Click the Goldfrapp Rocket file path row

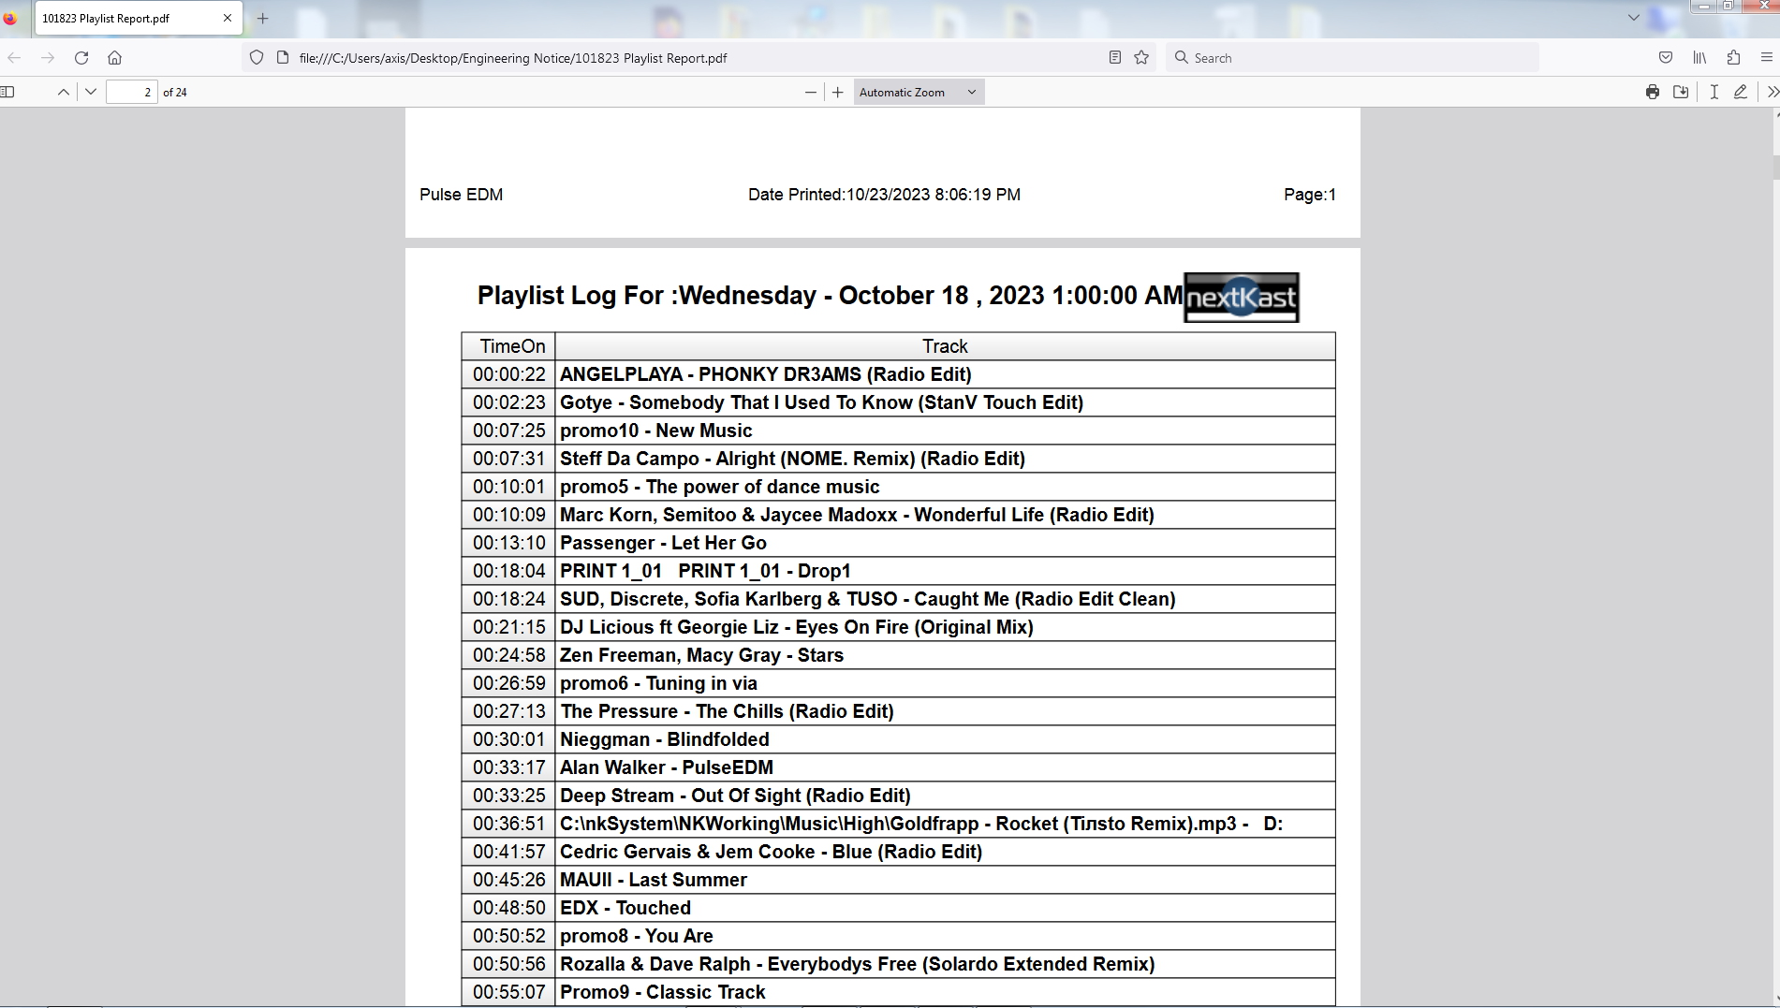898,824
